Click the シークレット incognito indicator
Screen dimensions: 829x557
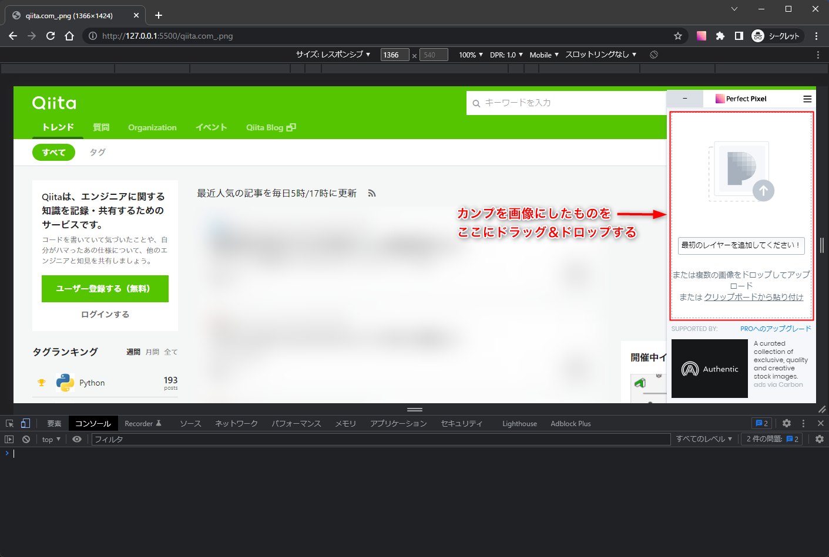[777, 36]
